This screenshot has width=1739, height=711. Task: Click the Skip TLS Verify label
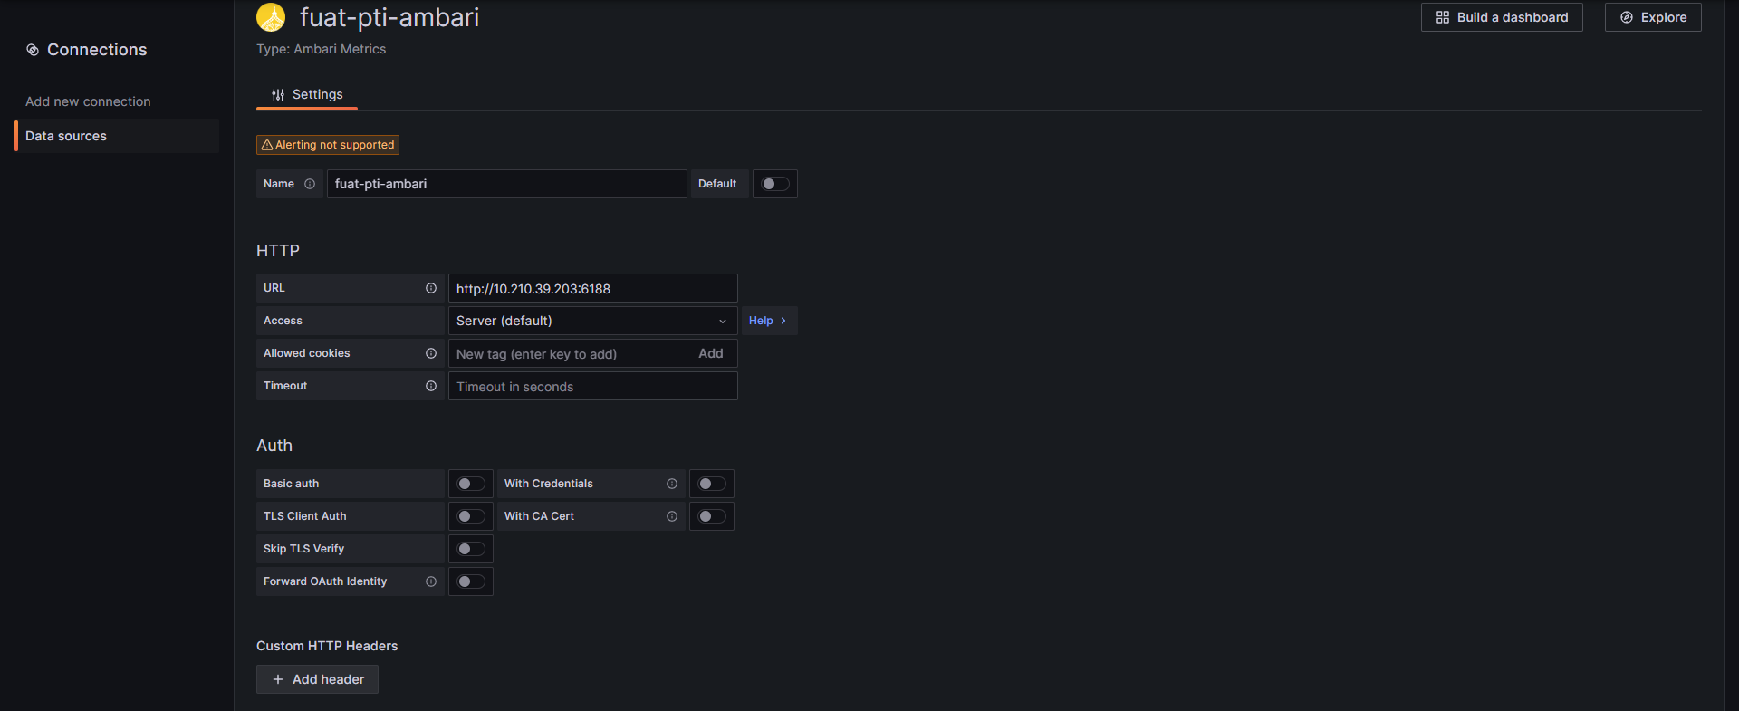(303, 549)
